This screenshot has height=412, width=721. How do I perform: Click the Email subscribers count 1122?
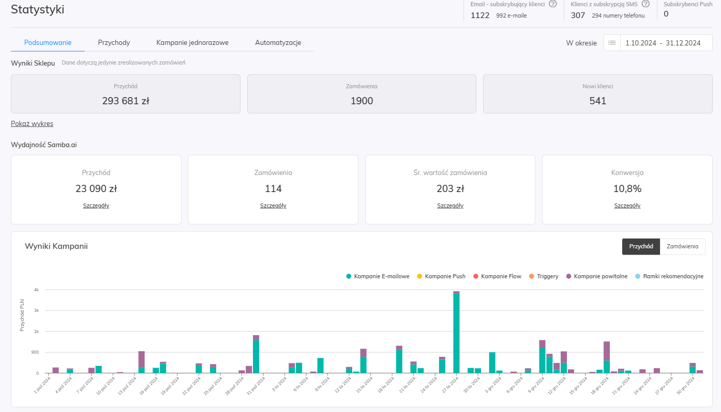tap(480, 15)
